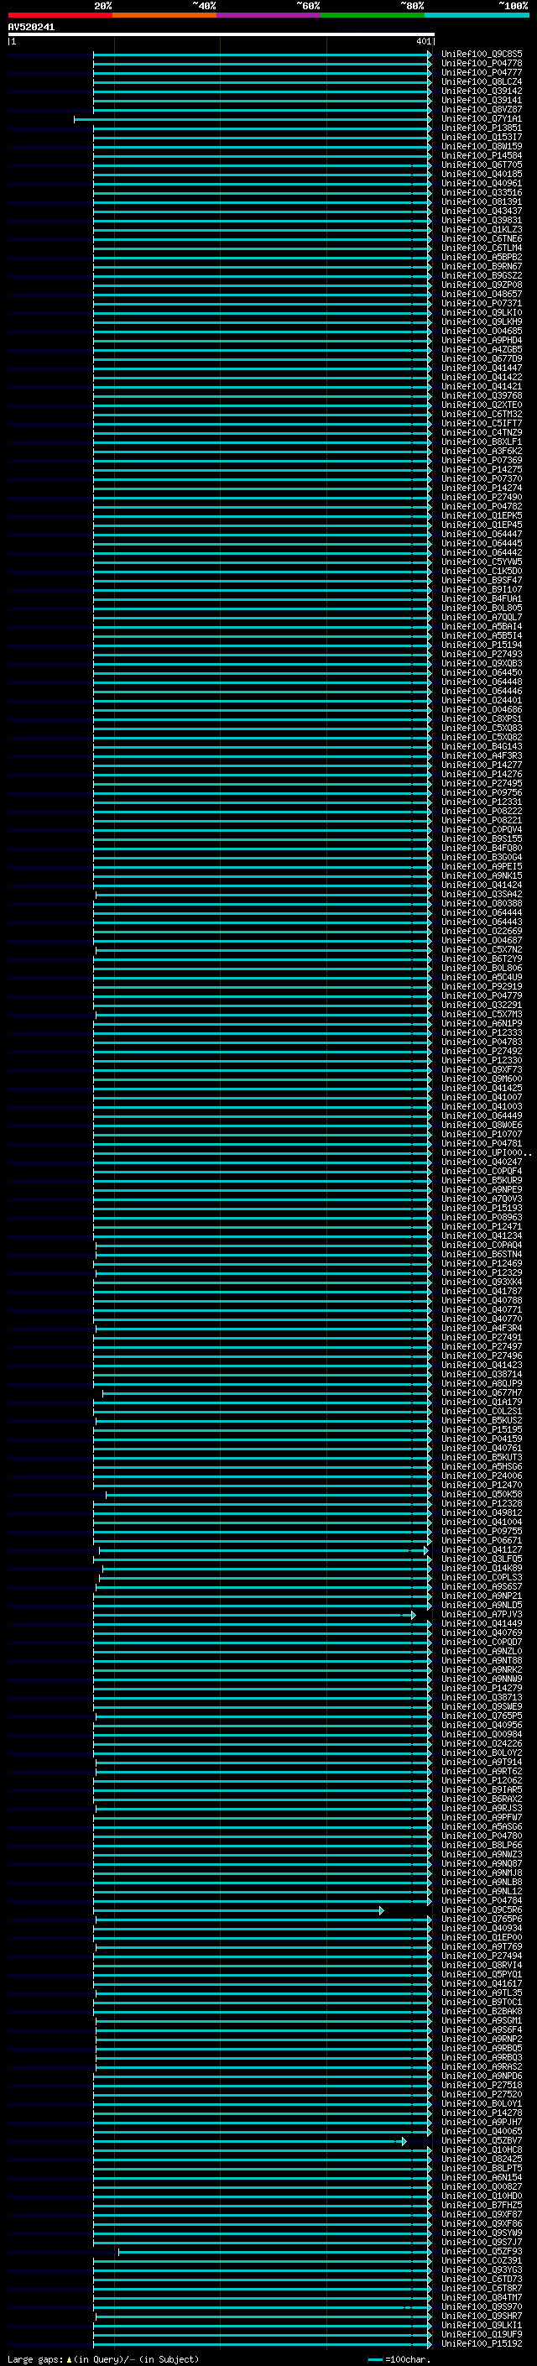The width and height of the screenshot is (537, 2366).
Task: Select the UniRef100_Q00827 entry
Action: coord(481,2186)
